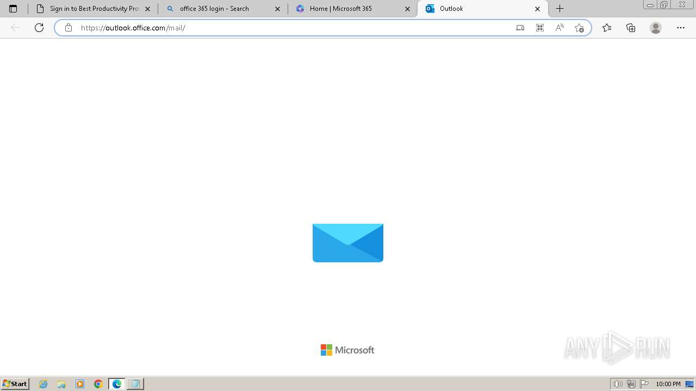Viewport: 696px width, 391px height.
Task: Activate Read aloud icon
Action: point(560,28)
